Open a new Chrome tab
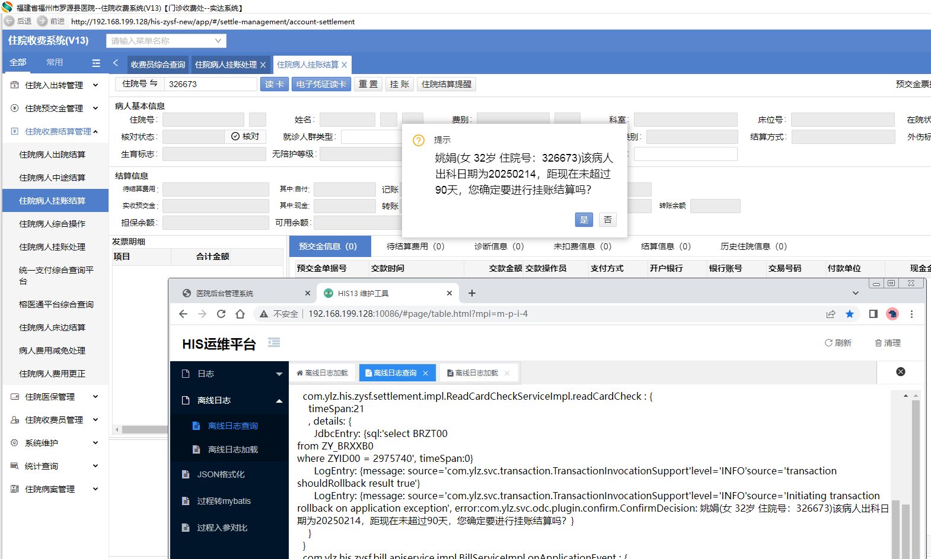The image size is (931, 559). click(x=472, y=293)
